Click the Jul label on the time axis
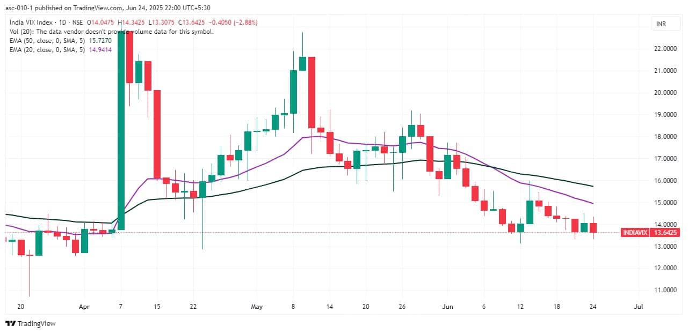 pos(639,306)
